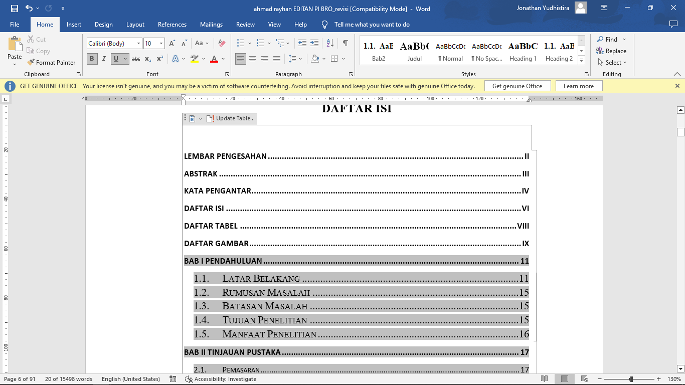The image size is (685, 385).
Task: Click the BAB II TINJAUAN PUSTAKA entry
Action: pyautogui.click(x=357, y=352)
